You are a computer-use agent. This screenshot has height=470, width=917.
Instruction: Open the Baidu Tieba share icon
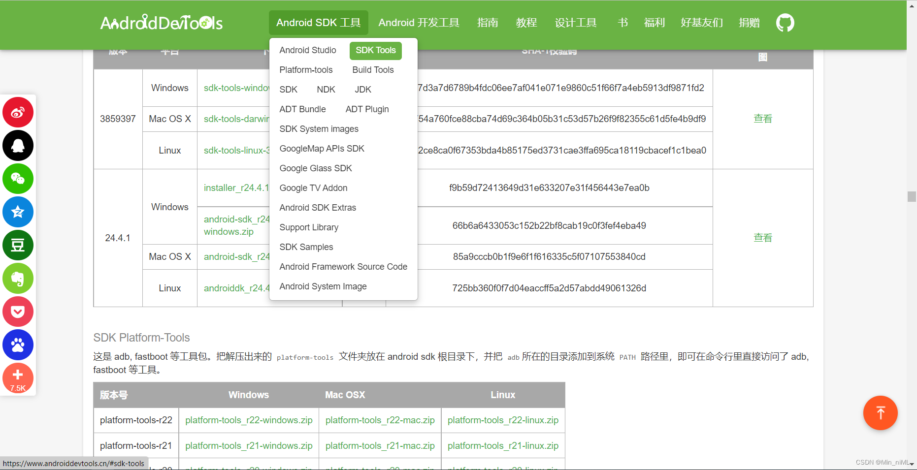coord(18,345)
